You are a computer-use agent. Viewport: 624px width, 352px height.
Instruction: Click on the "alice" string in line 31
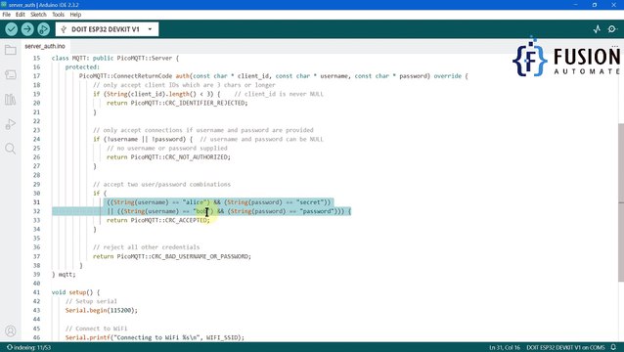pyautogui.click(x=196, y=202)
